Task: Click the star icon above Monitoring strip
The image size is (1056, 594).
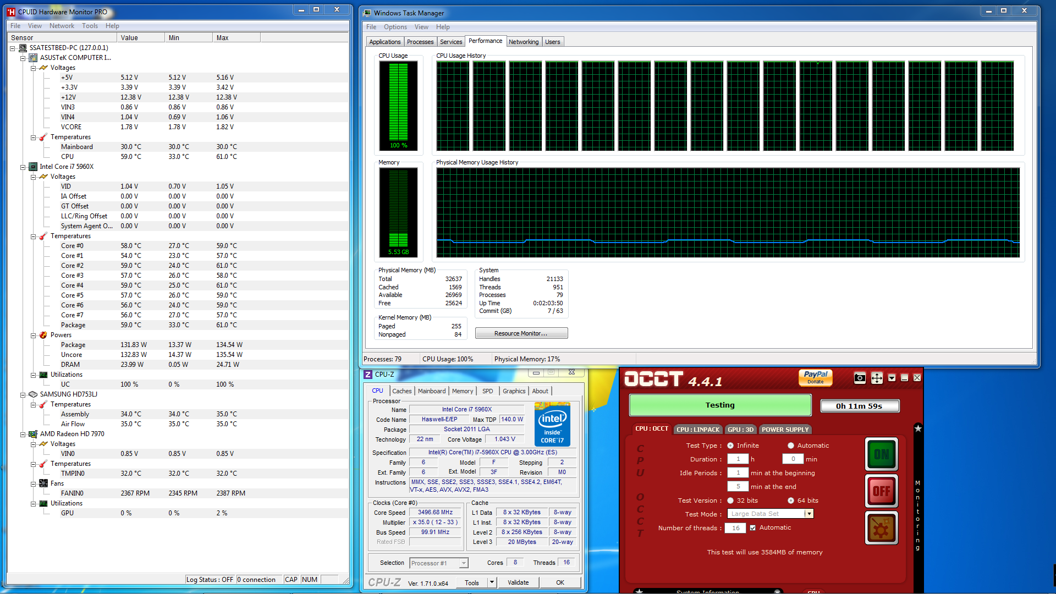Action: coord(917,428)
